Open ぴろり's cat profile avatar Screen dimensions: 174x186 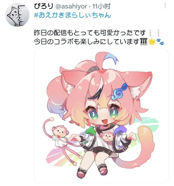(x=17, y=15)
